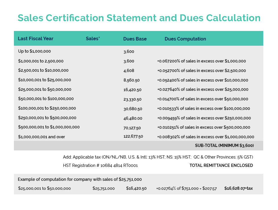
Task: Click the Sales* column header
Action: click(x=93, y=38)
